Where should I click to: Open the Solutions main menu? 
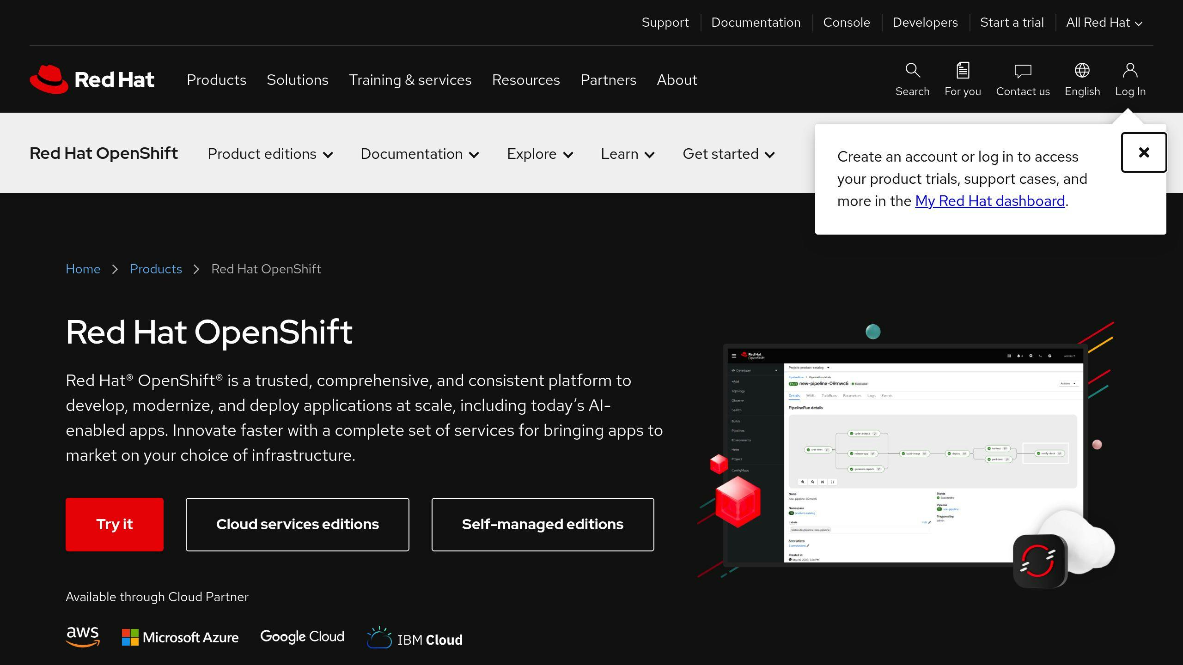point(297,80)
